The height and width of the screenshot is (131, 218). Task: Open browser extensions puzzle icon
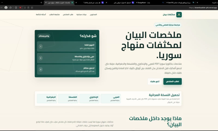(x=16, y=8)
